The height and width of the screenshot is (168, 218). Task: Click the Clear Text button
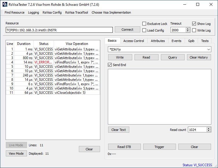pyautogui.click(x=119, y=130)
